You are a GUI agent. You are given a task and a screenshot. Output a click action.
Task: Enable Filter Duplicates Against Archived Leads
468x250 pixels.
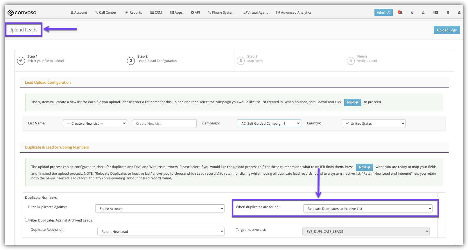(x=27, y=220)
